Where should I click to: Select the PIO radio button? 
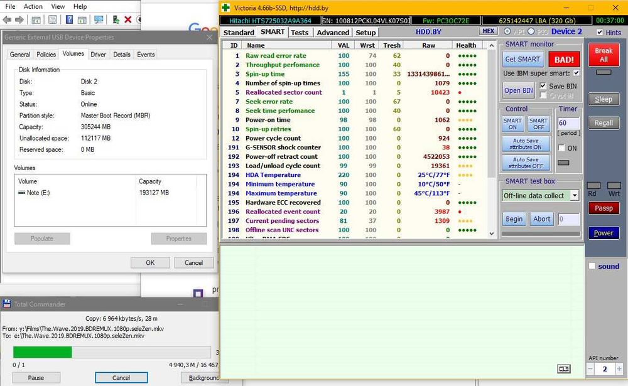pyautogui.click(x=531, y=31)
